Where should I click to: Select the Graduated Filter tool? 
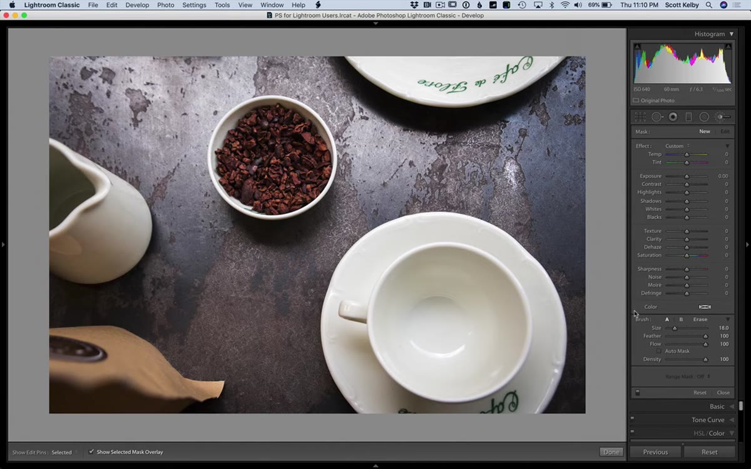(x=688, y=117)
